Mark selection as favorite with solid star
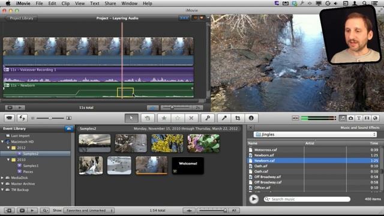Screen dimensions: 384x216 [164, 118]
